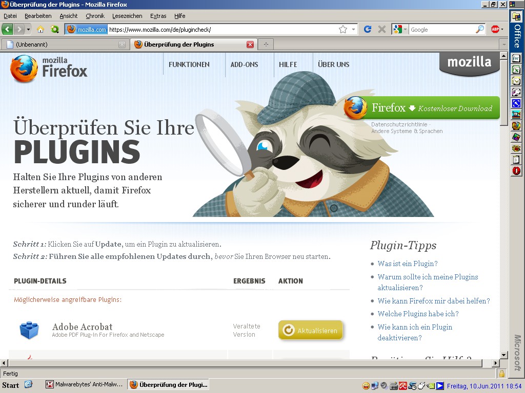Click the horizontal scrollbar left arrow
This screenshot has width=525, height=393.
pyautogui.click(x=4, y=363)
